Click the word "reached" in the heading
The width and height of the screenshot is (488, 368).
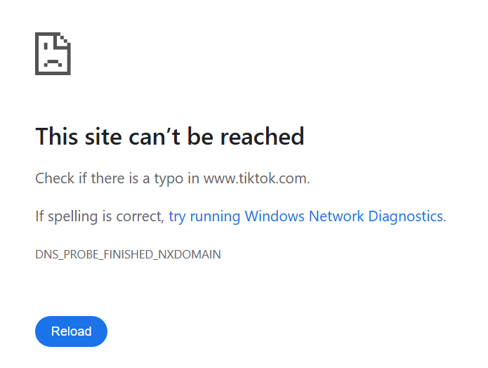(262, 136)
